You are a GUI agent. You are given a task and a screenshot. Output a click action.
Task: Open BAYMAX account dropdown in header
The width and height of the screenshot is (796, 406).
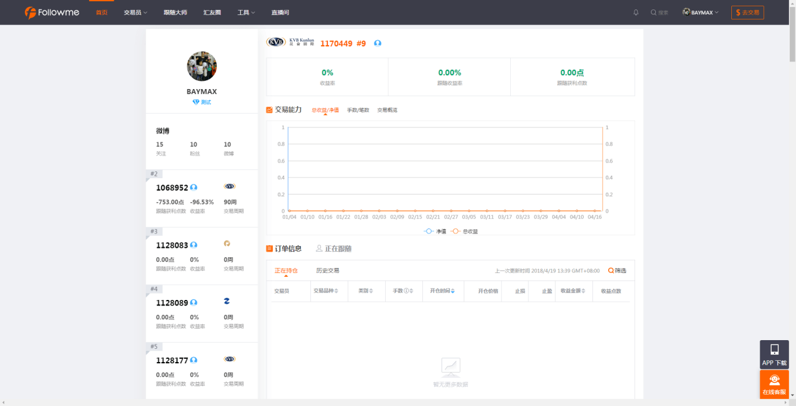(701, 13)
